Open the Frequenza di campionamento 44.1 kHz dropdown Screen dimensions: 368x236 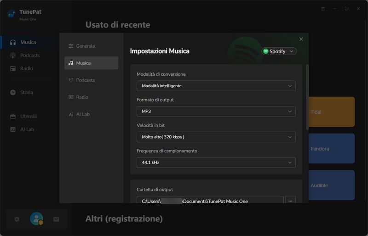coord(216,163)
